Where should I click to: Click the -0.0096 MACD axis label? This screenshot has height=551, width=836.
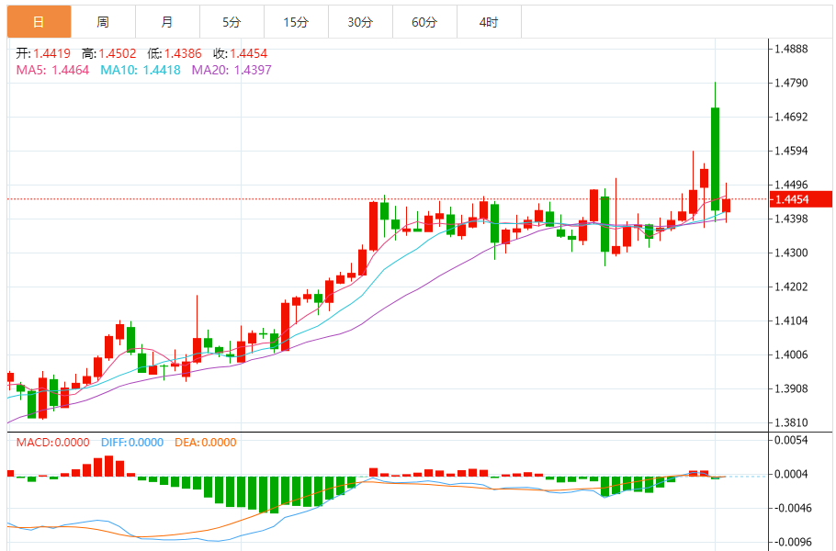(791, 542)
